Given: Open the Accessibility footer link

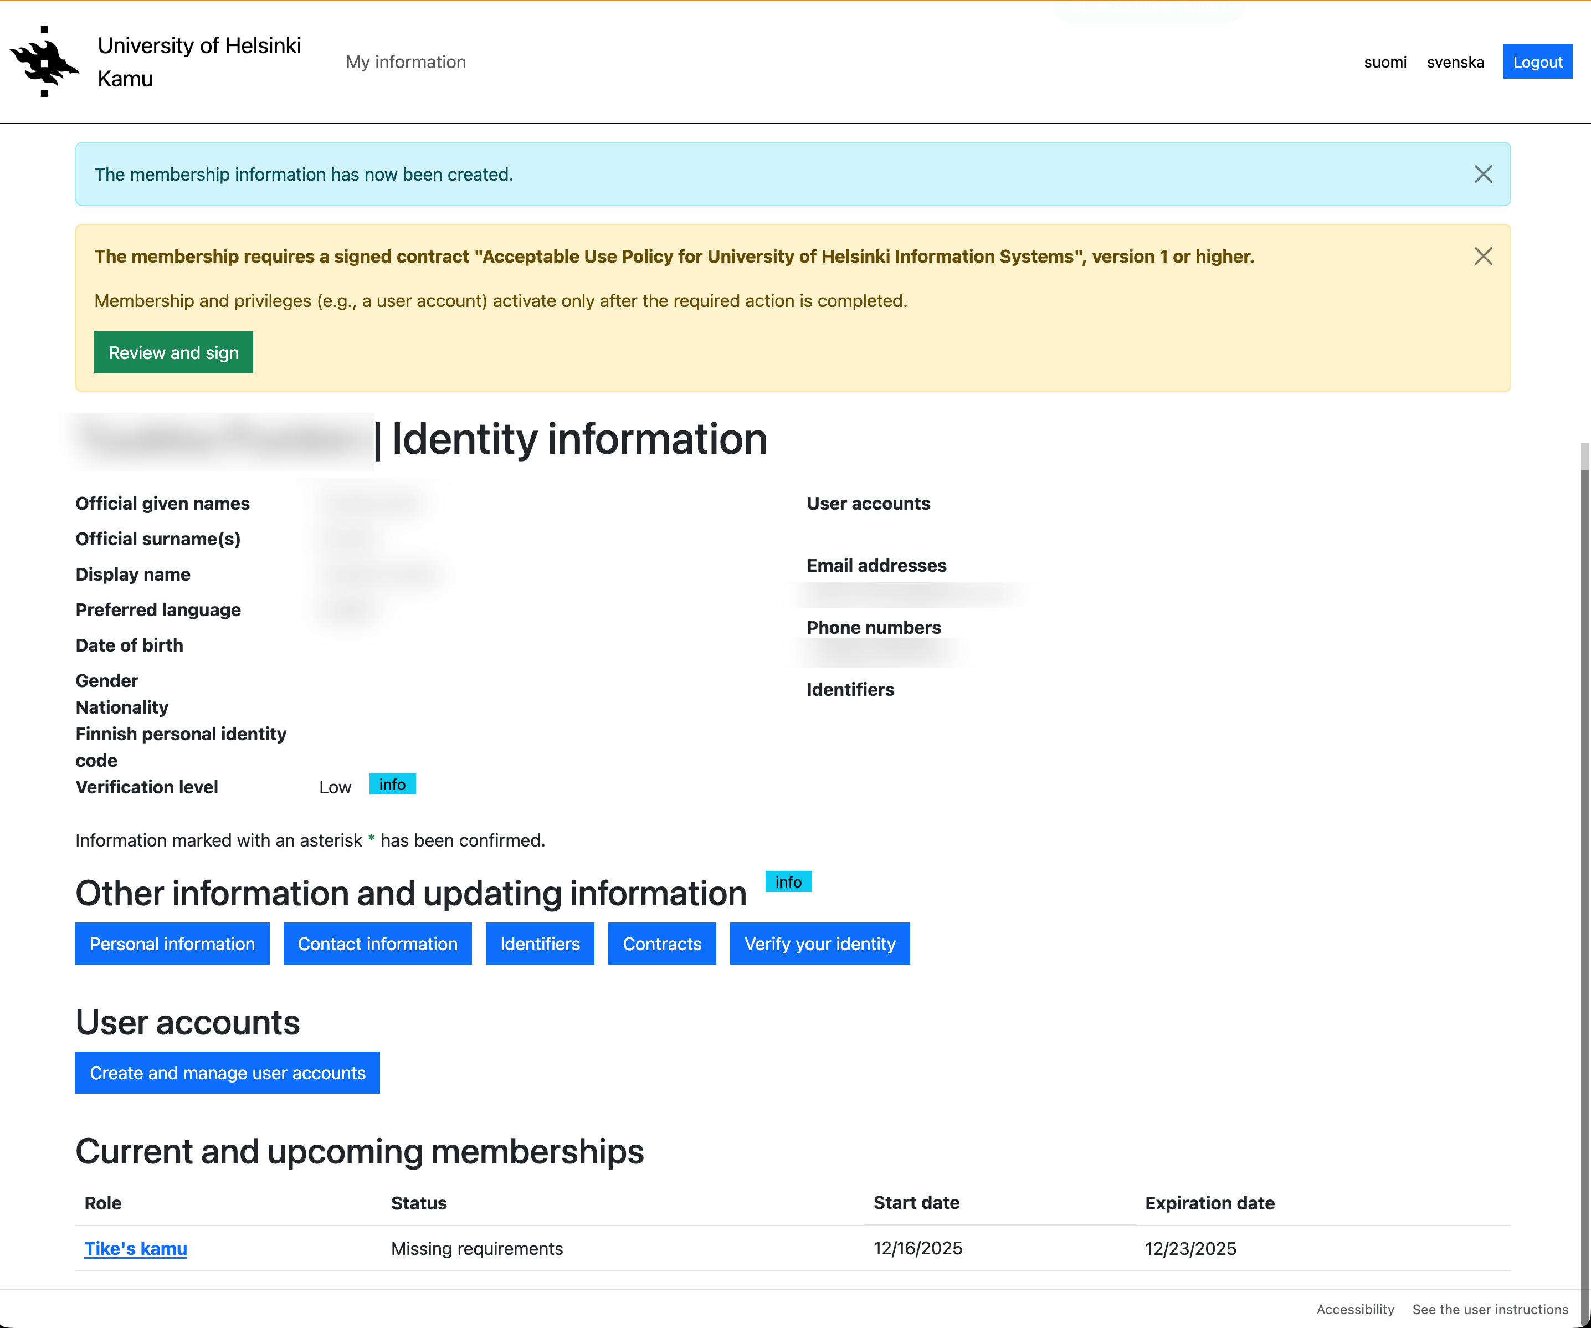Looking at the screenshot, I should (1354, 1309).
